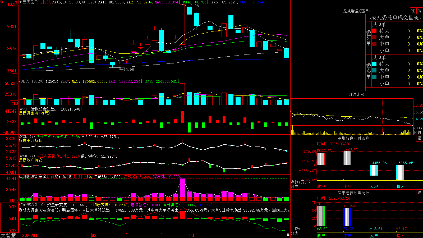
Task: Click the cyan 特大 sell-order swatch
Action: (x=374, y=64)
